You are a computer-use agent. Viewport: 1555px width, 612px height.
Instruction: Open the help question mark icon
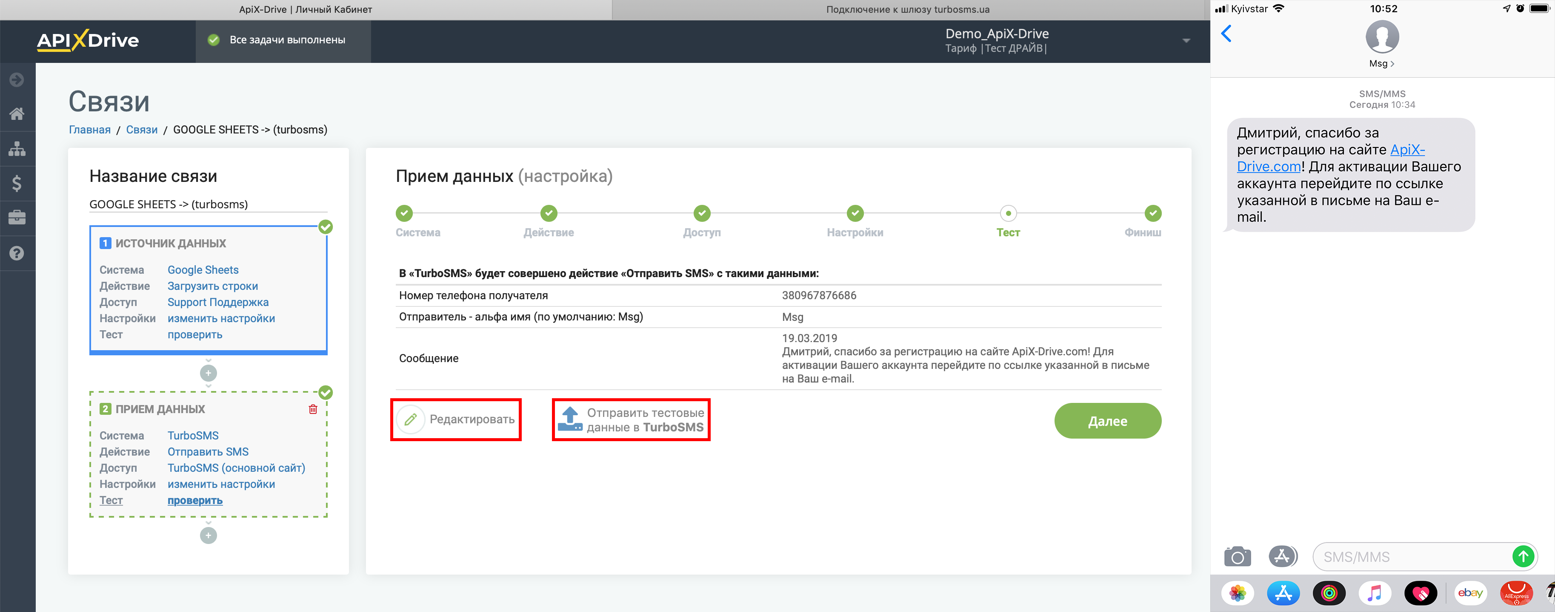pyautogui.click(x=17, y=252)
